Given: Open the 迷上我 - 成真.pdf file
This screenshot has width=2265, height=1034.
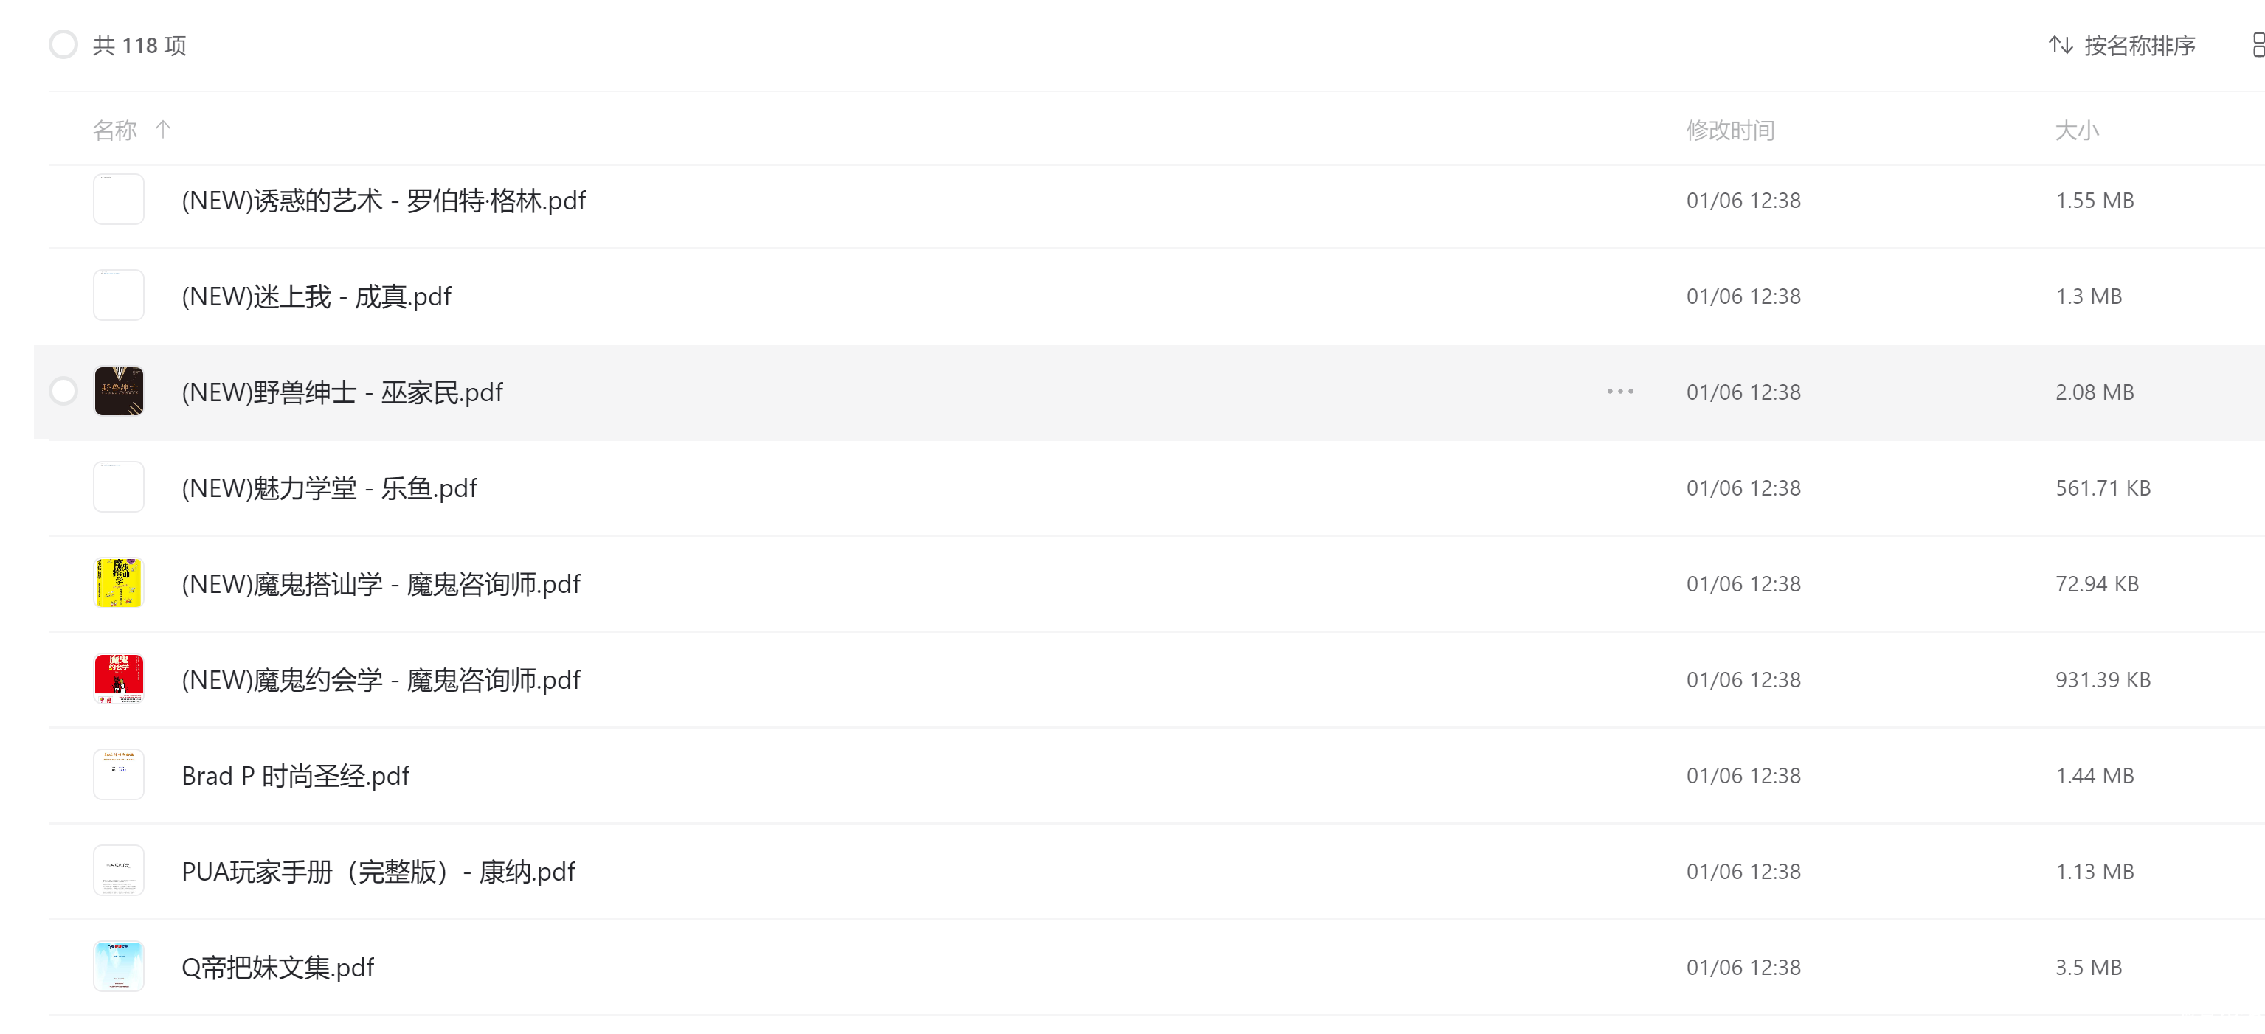Looking at the screenshot, I should tap(317, 296).
